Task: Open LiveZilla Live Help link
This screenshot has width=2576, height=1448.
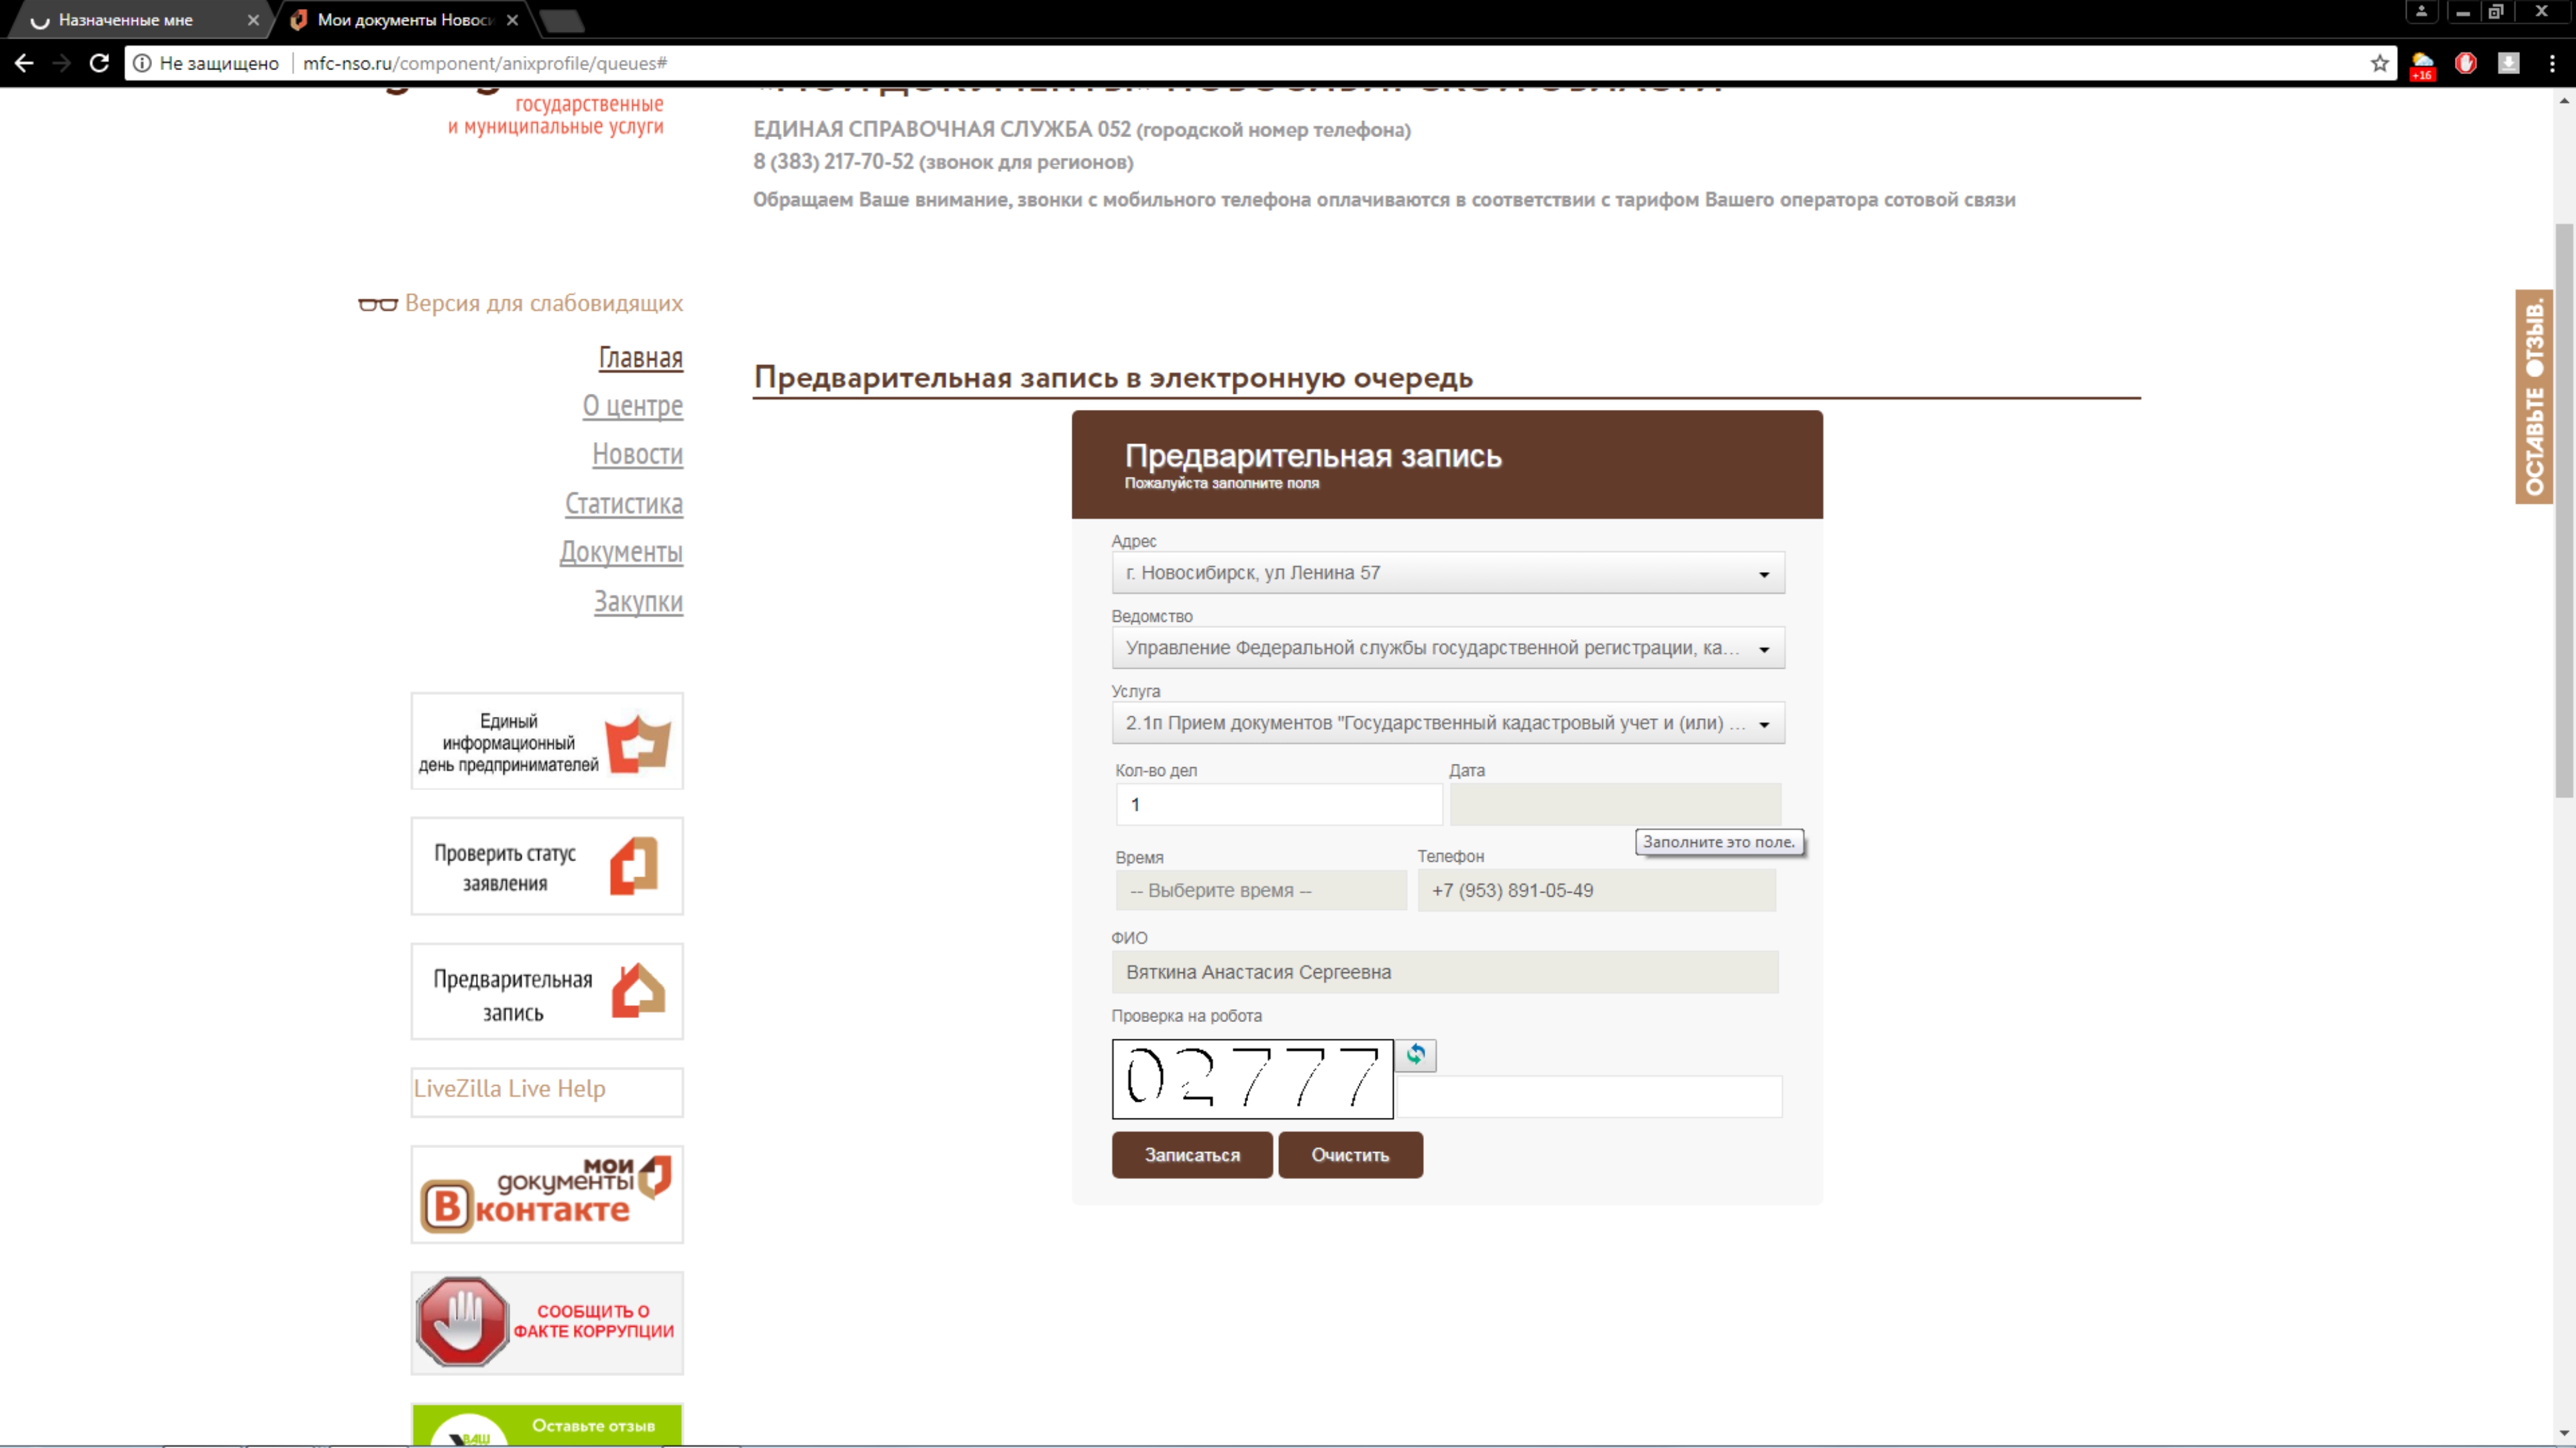Action: coord(510,1090)
